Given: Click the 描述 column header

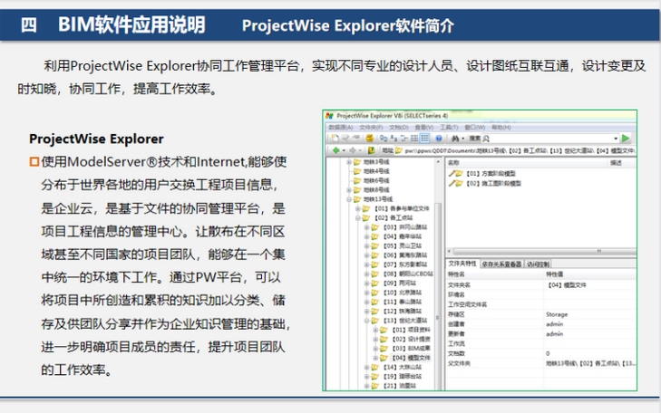Looking at the screenshot, I should click(x=622, y=162).
